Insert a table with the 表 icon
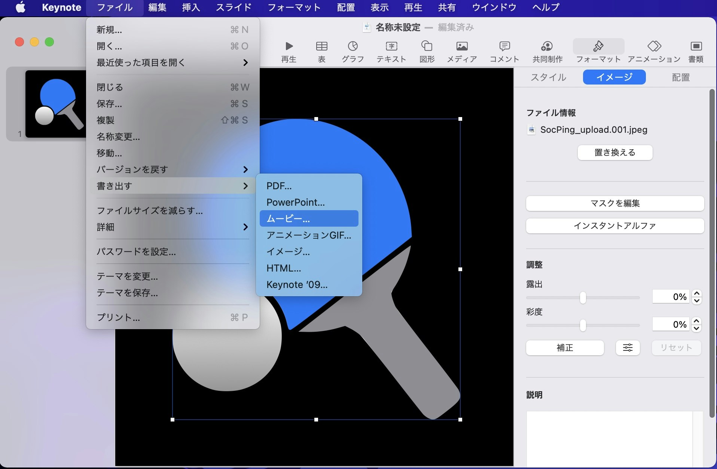The height and width of the screenshot is (469, 717). (x=321, y=46)
